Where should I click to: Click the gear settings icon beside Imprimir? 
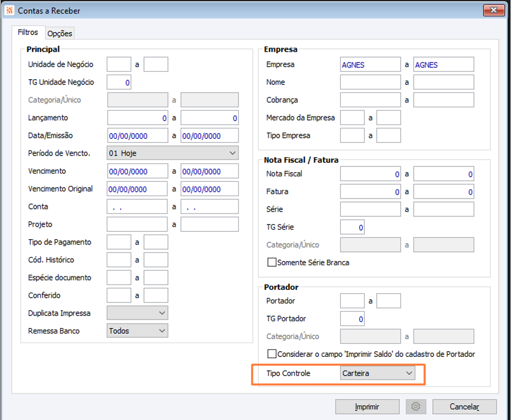click(x=416, y=407)
